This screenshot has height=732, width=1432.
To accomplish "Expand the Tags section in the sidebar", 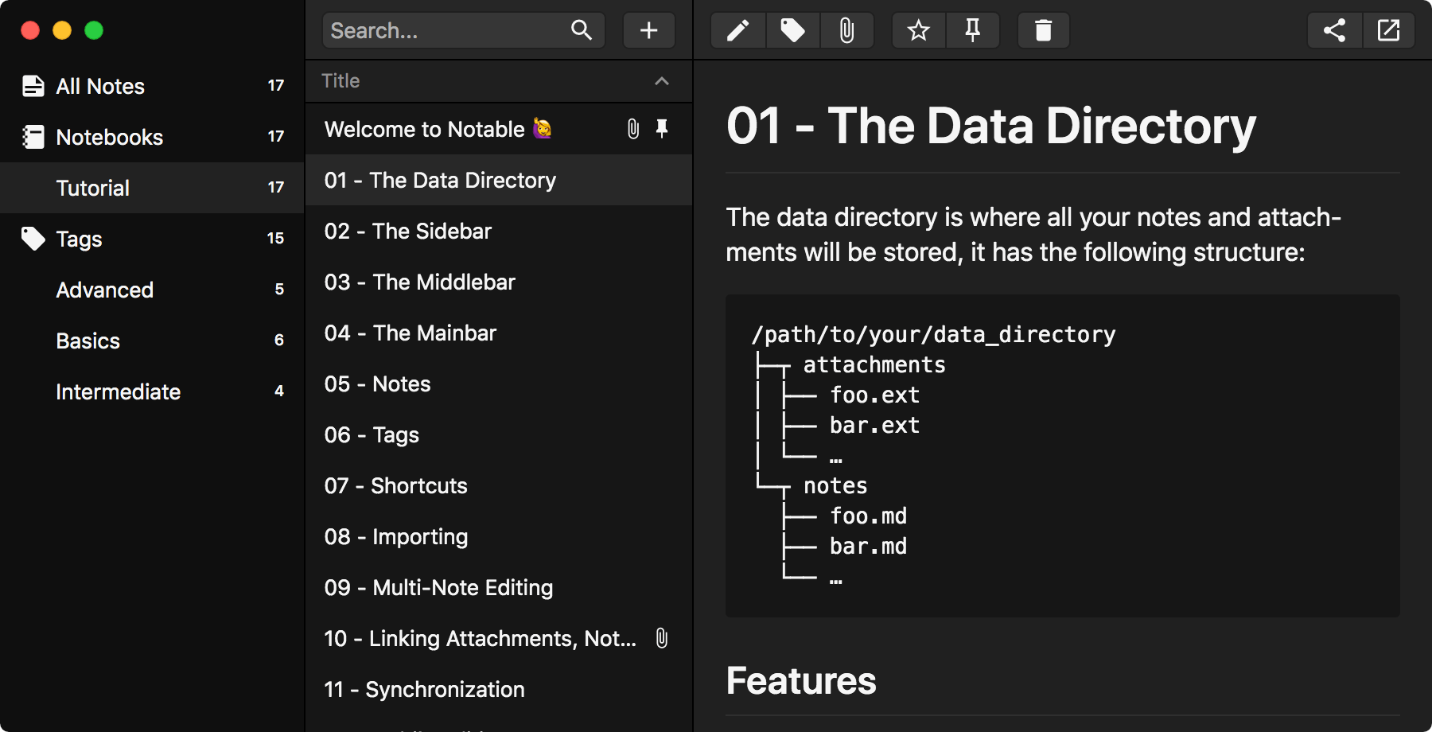I will coord(77,239).
